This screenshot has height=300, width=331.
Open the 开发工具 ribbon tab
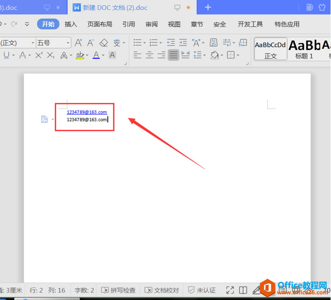tap(250, 24)
